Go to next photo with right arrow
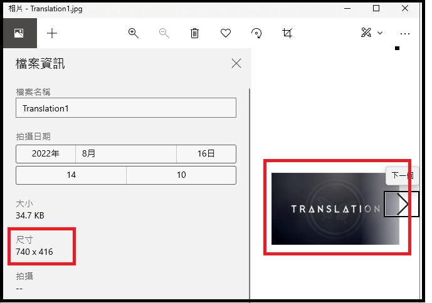This screenshot has height=303, width=432. point(402,204)
